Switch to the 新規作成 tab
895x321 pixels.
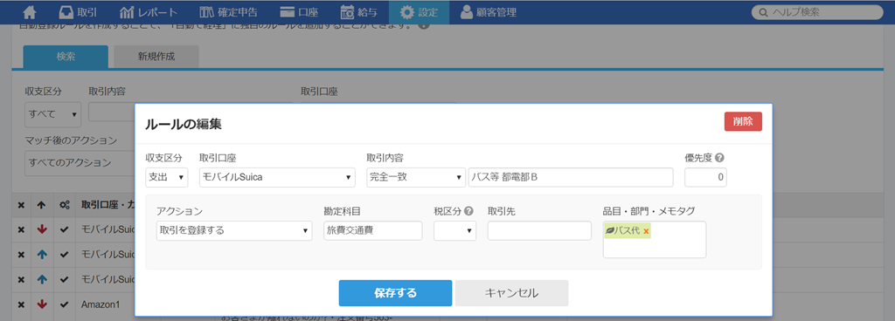pos(156,57)
